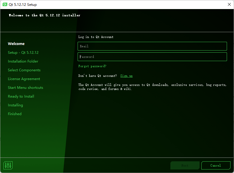
Task: Select the Installing step
Action: 15,105
